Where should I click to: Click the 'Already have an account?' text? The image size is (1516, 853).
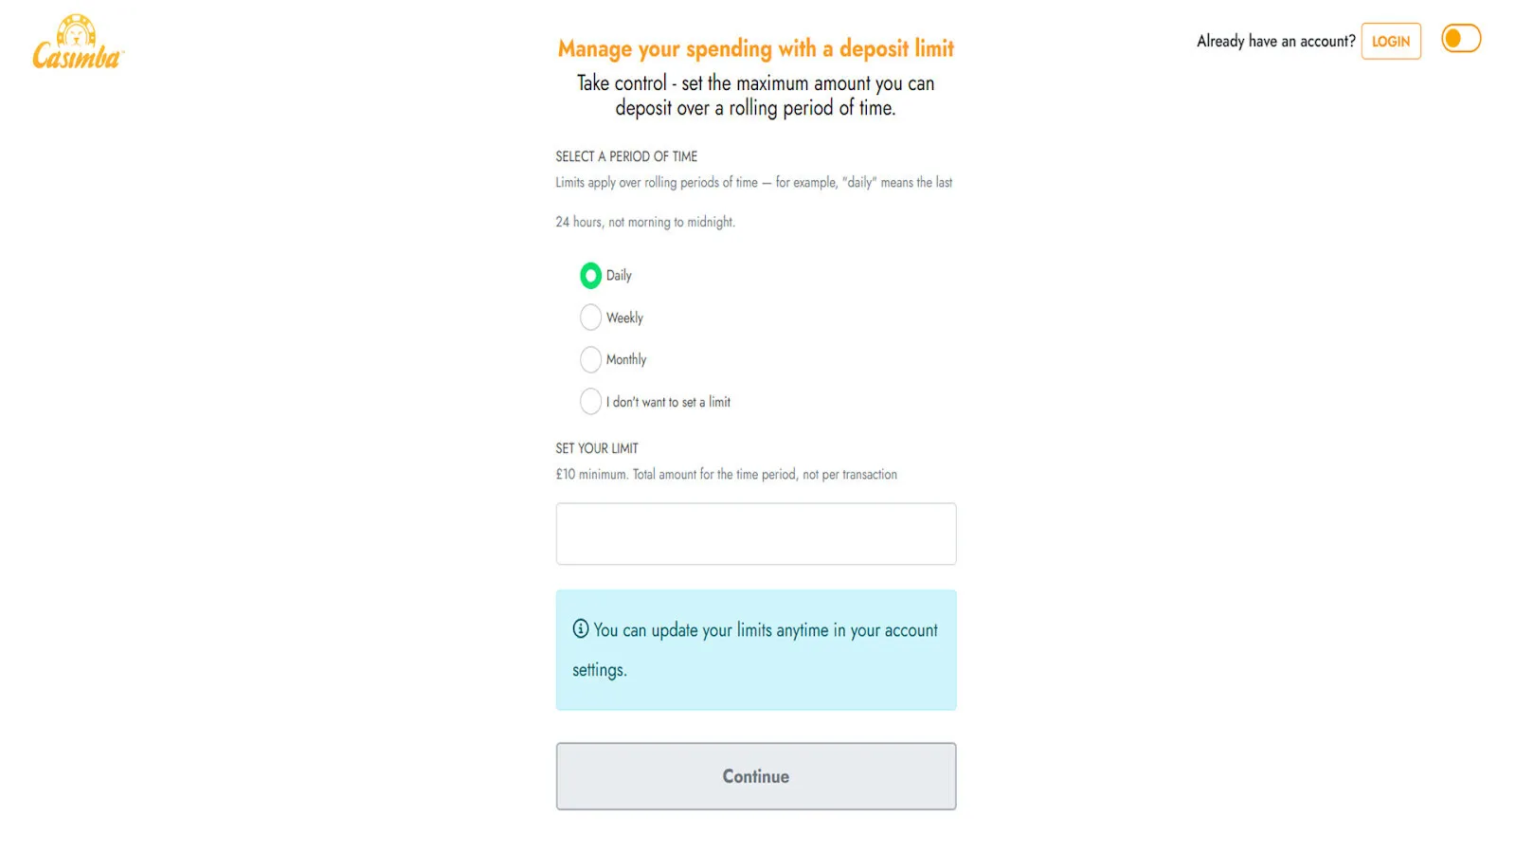pyautogui.click(x=1275, y=41)
